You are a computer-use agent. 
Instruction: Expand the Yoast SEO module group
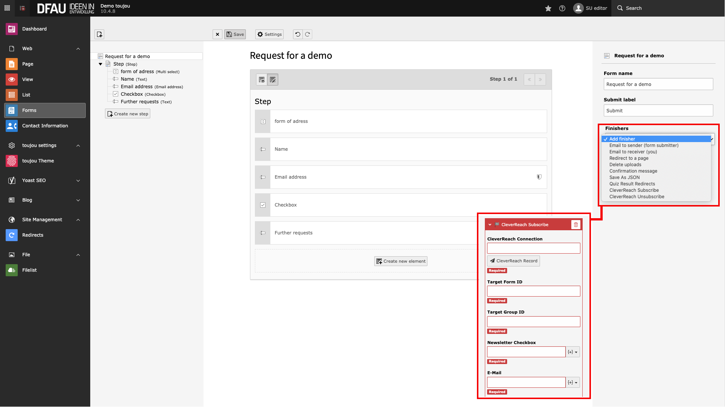[x=78, y=181]
